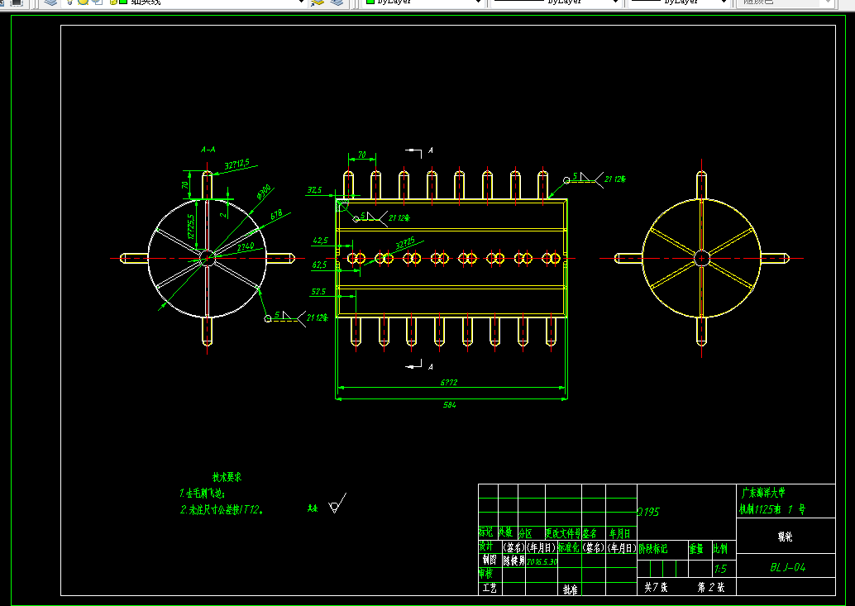
Task: Select the vertical 70 dimension in section A-A
Action: click(185, 184)
